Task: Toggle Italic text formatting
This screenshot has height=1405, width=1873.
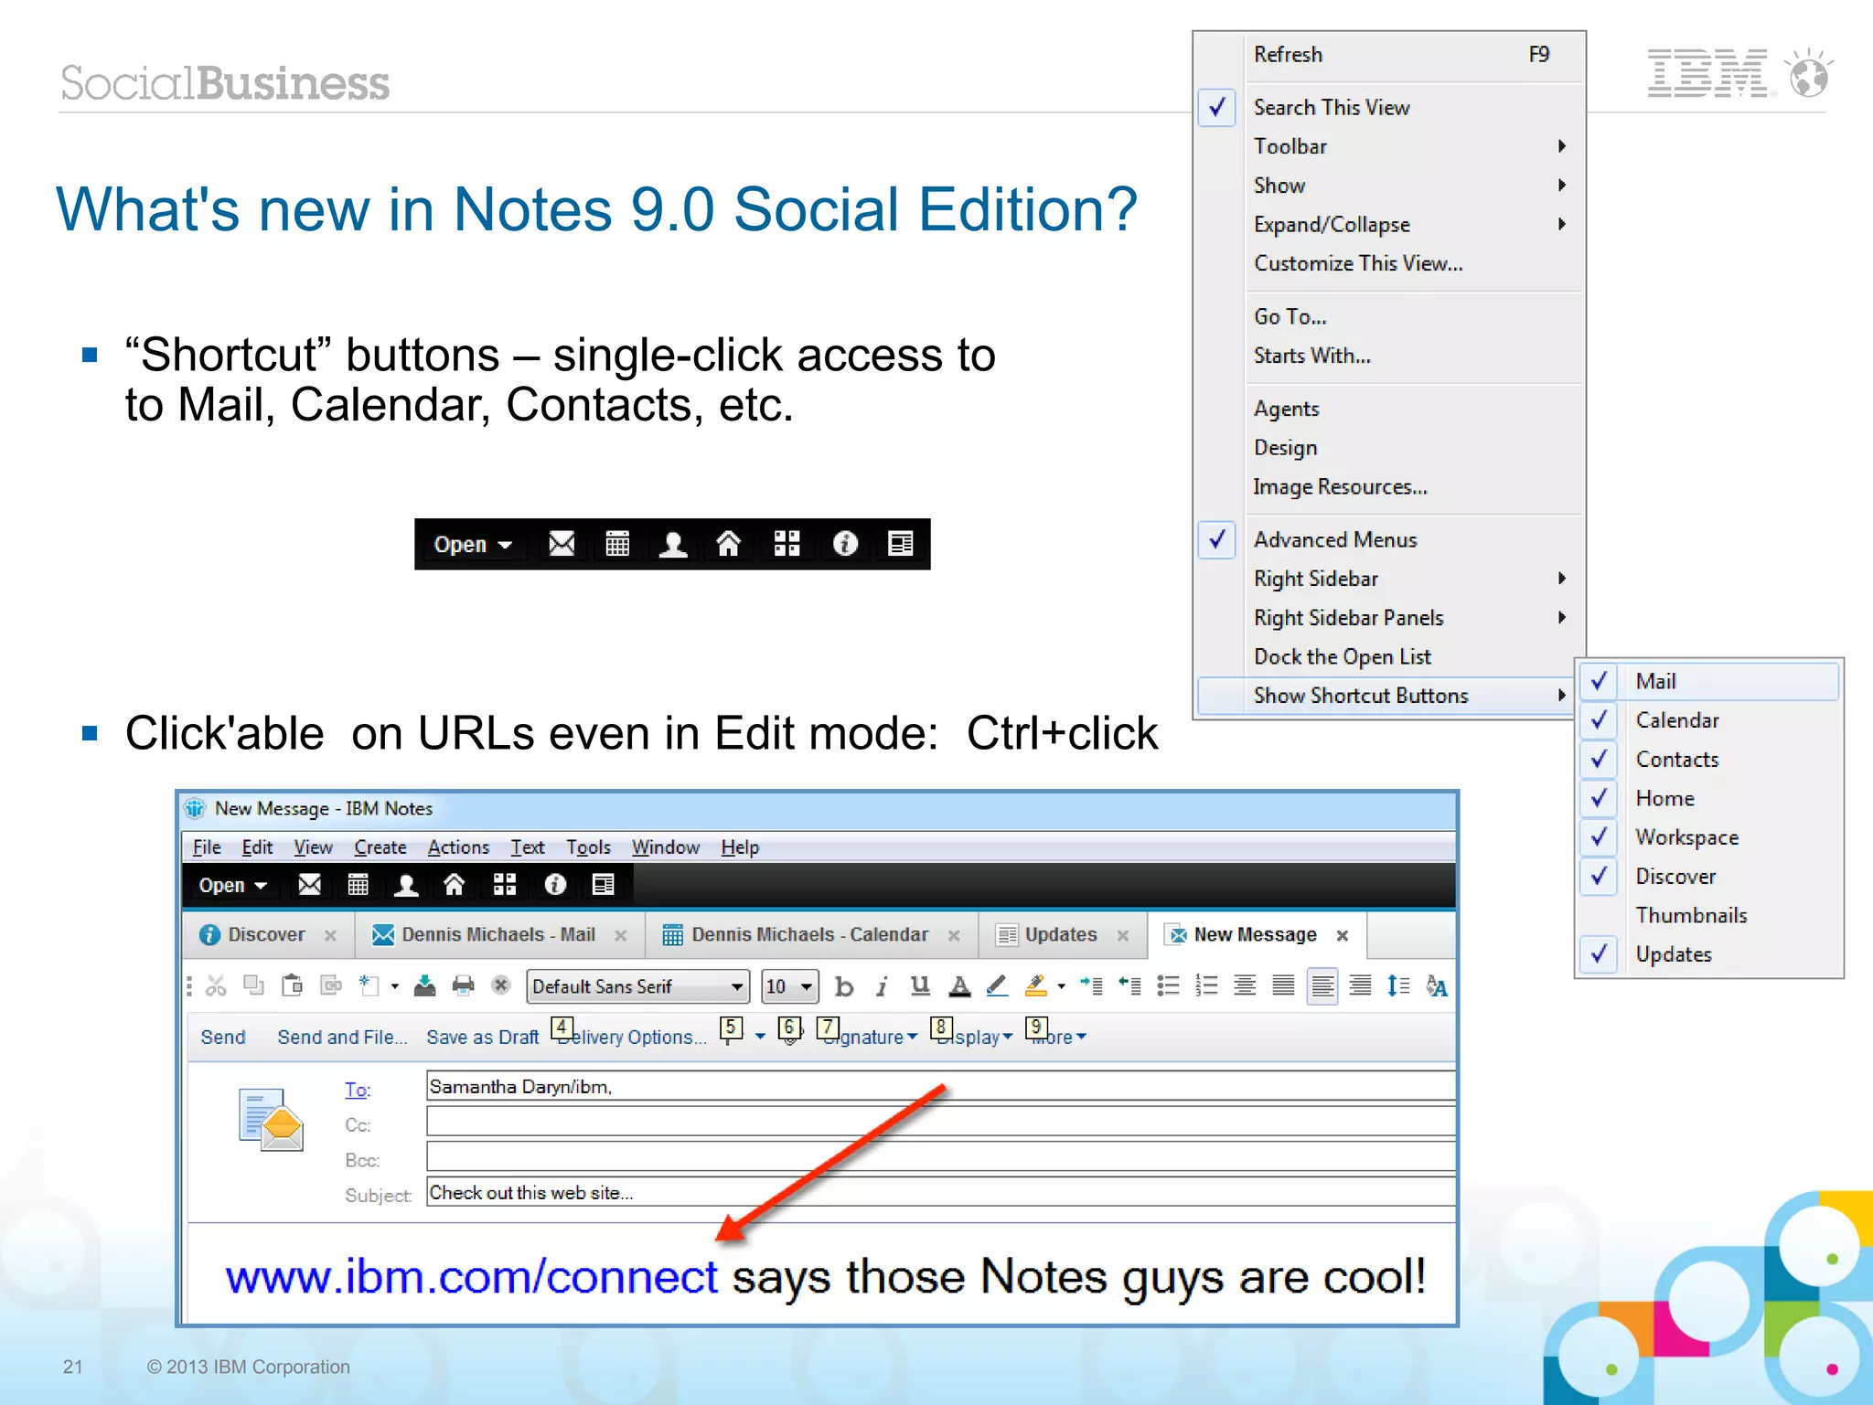Action: coord(882,986)
